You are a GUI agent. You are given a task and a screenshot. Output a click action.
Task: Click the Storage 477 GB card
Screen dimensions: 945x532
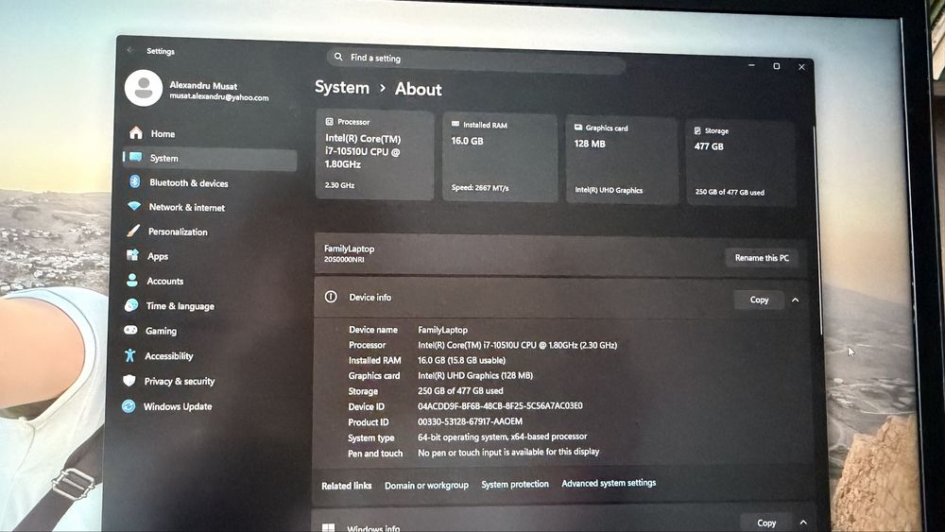point(741,163)
